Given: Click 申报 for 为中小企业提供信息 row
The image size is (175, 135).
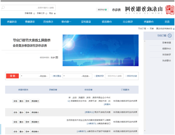Looking at the screenshot, I should (x=27, y=101).
